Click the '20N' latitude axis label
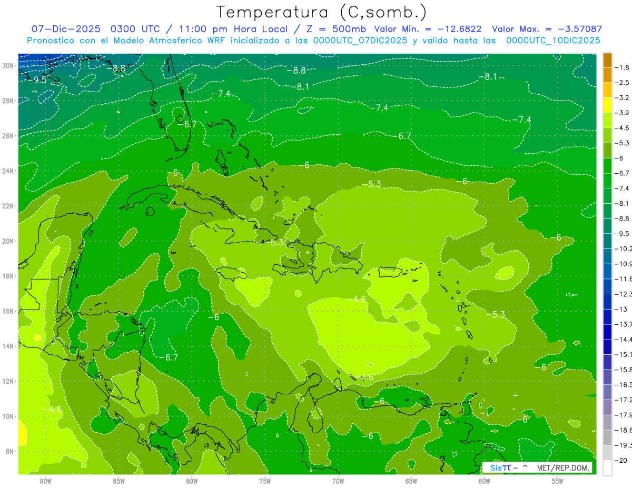Viewport: 632px width, 488px height. point(8,241)
